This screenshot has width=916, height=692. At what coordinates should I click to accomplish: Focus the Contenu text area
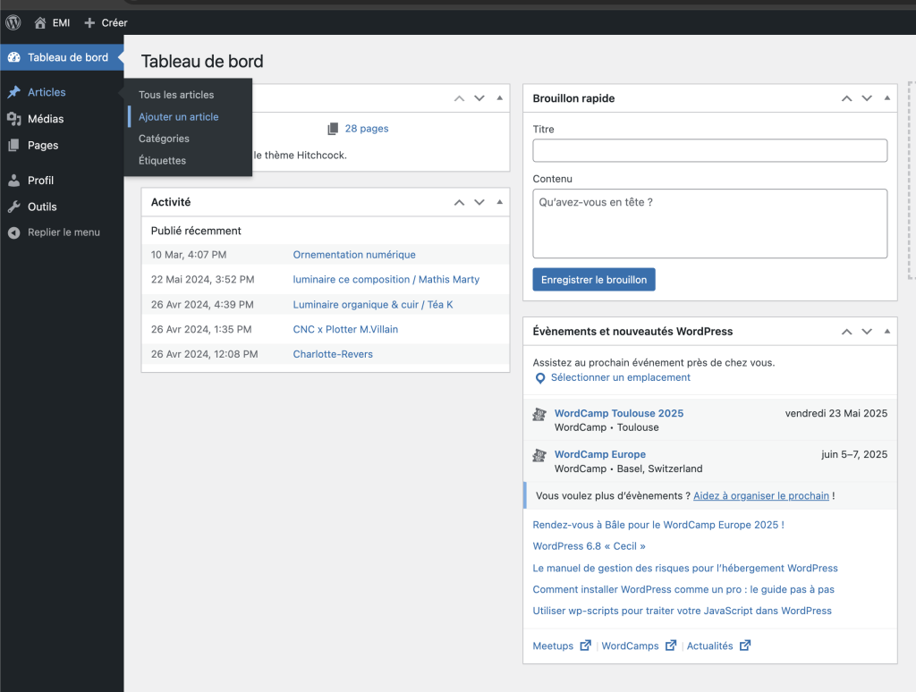pos(709,224)
